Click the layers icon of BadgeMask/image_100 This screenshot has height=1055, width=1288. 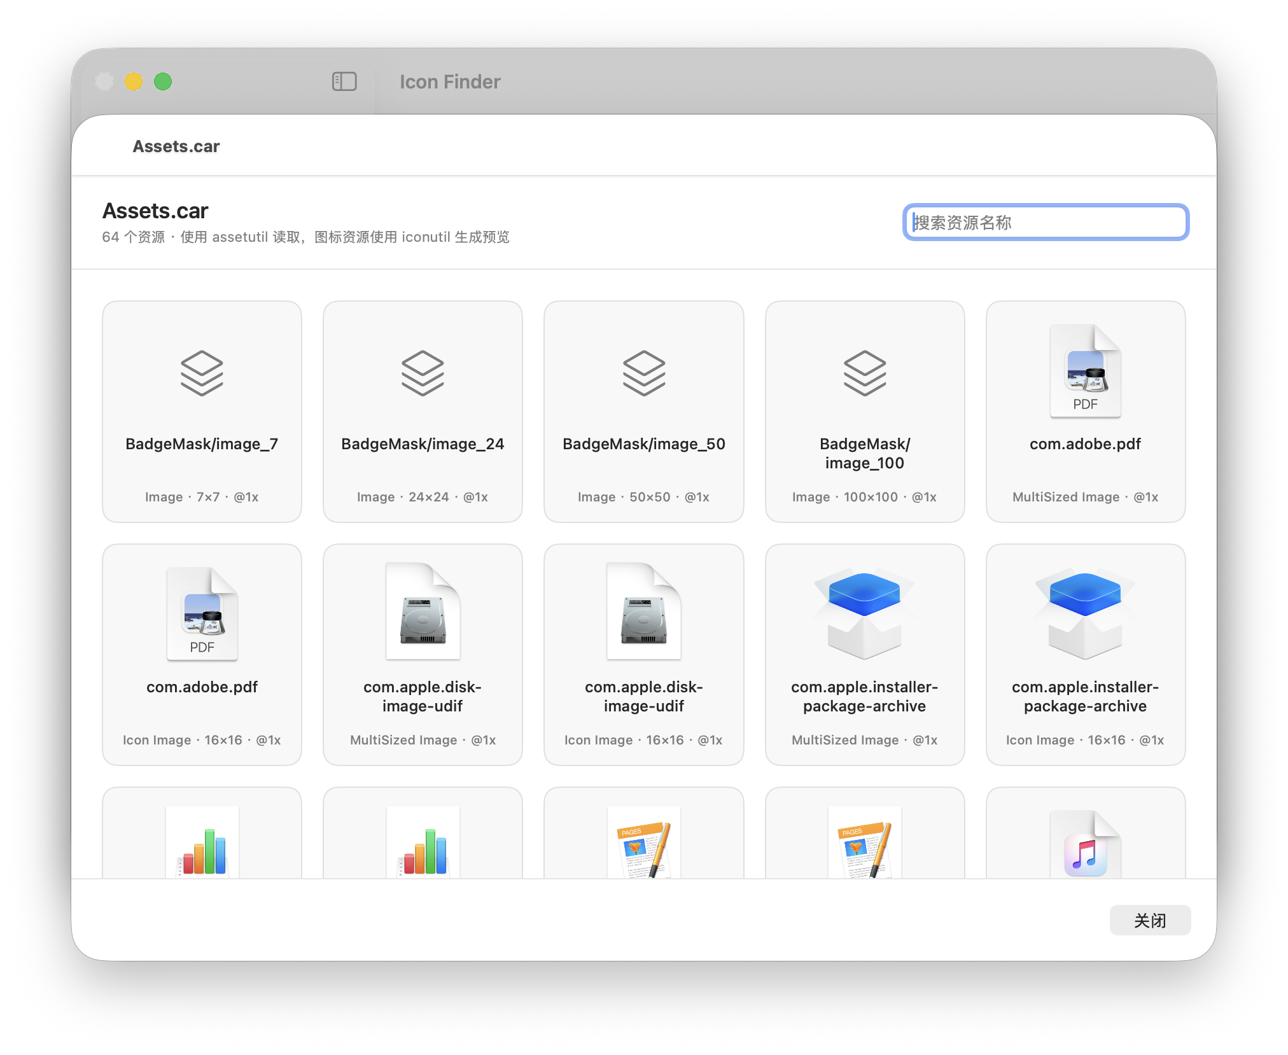pos(864,373)
